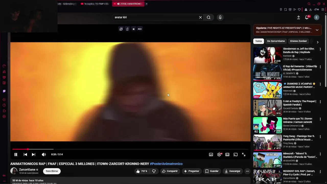This screenshot has width=327, height=184.
Task: Show more filter chips with right arrow
Action: pyautogui.click(x=318, y=42)
